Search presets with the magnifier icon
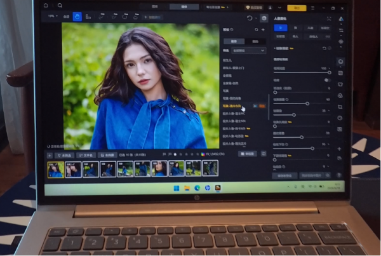381x256 pixels. click(x=257, y=30)
